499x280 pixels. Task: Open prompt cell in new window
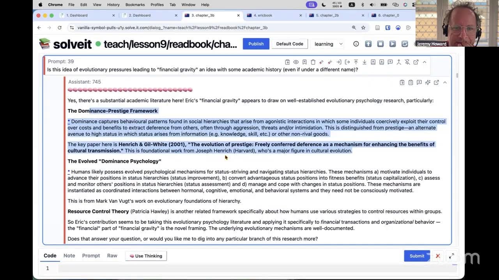click(x=416, y=62)
